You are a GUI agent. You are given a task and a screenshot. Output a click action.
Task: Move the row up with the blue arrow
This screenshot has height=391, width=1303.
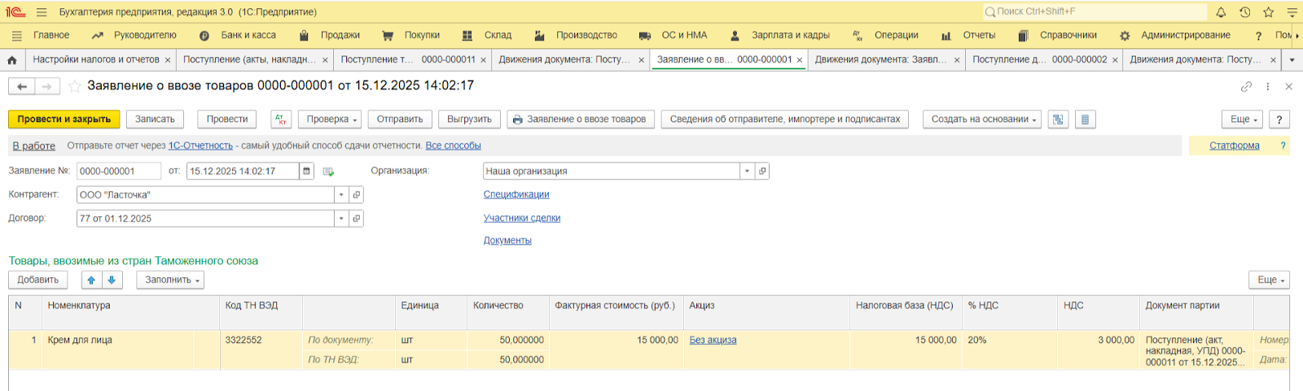91,280
